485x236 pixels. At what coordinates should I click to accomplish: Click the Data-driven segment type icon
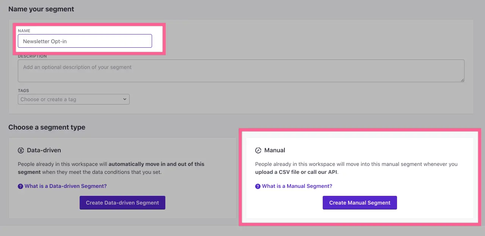click(21, 150)
